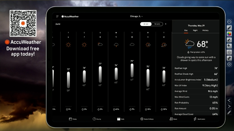
Task: Select the History tab
Action: (205, 30)
